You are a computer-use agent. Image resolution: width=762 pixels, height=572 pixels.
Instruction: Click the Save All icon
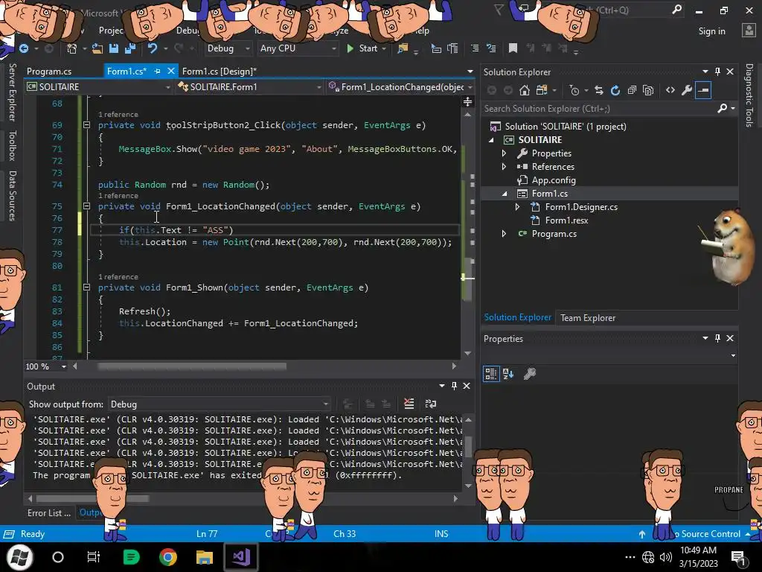[x=129, y=48]
